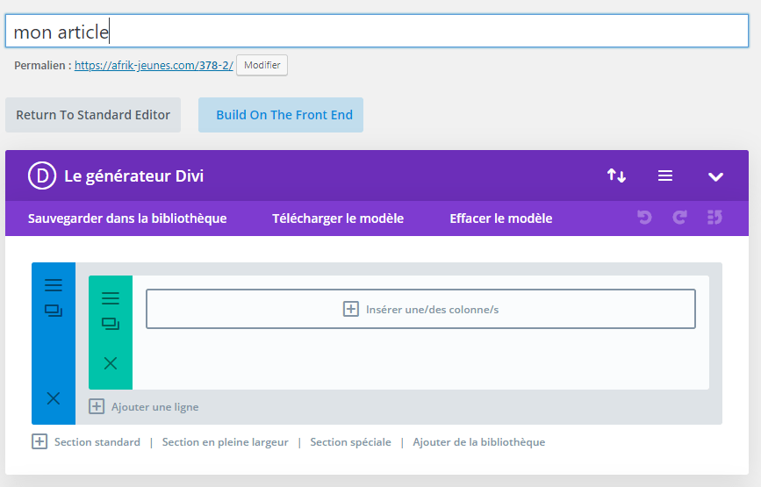Image resolution: width=761 pixels, height=487 pixels.
Task: Click Return To Standard Editor button
Action: pos(93,115)
